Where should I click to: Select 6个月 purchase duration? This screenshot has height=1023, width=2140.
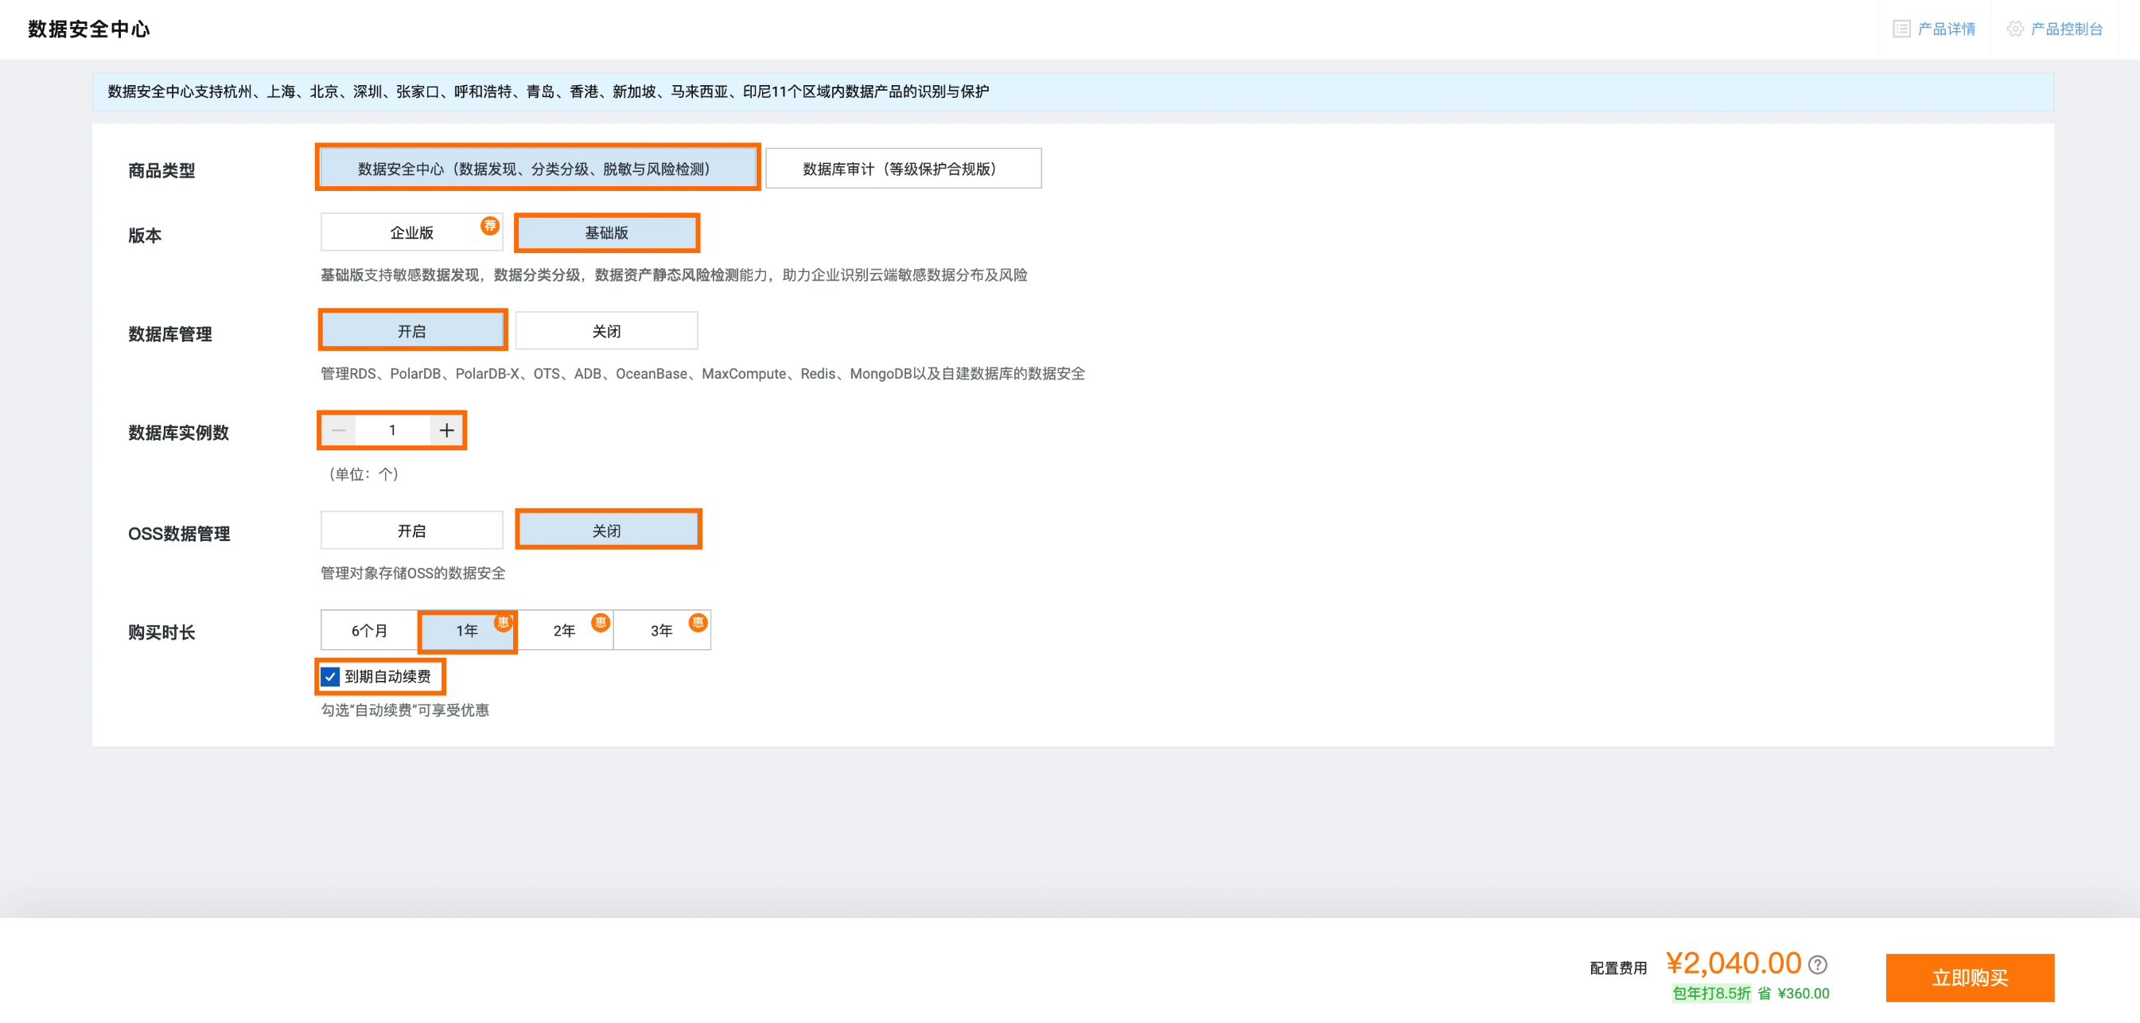coord(370,630)
